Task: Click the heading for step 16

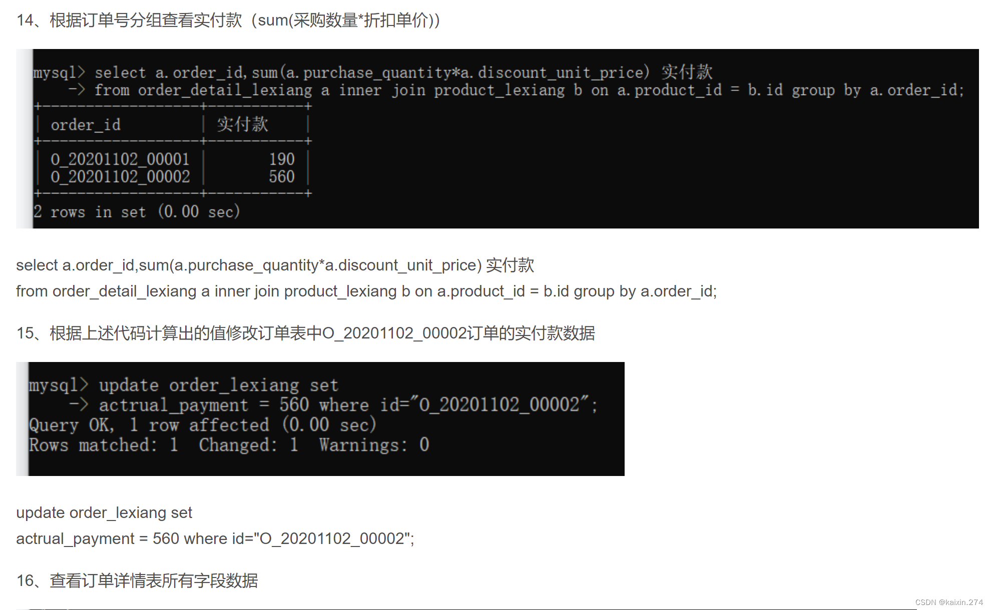Action: point(137,580)
